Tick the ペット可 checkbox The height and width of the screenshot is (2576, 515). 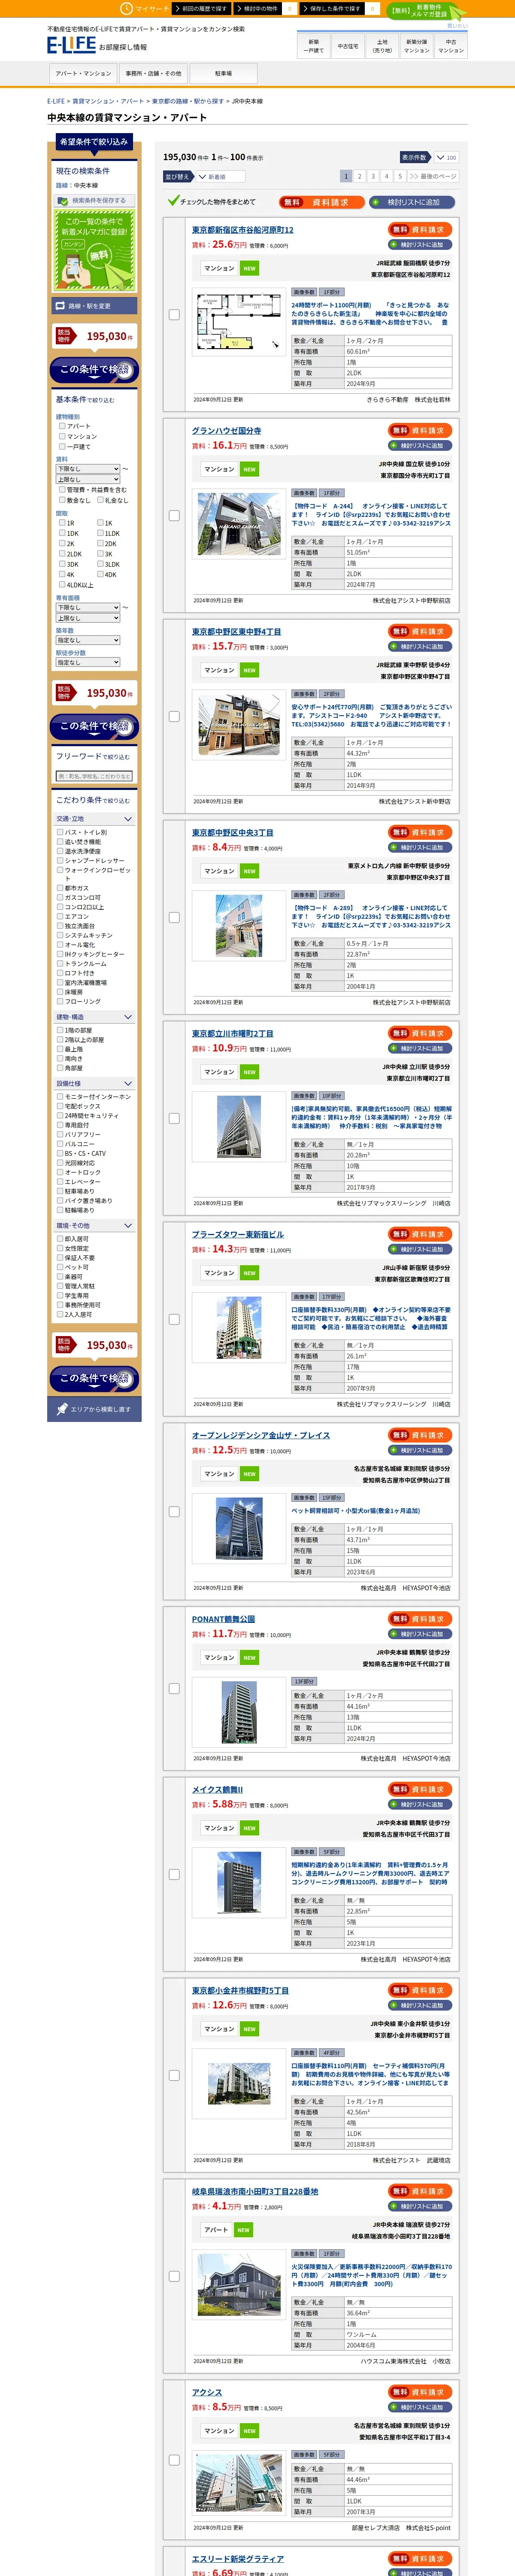(60, 1267)
